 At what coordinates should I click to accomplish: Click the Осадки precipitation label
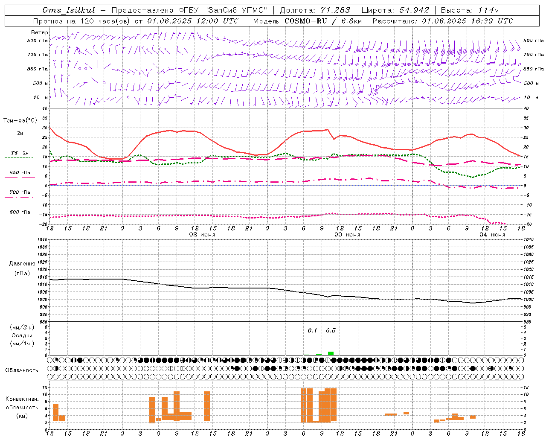coord(22,335)
